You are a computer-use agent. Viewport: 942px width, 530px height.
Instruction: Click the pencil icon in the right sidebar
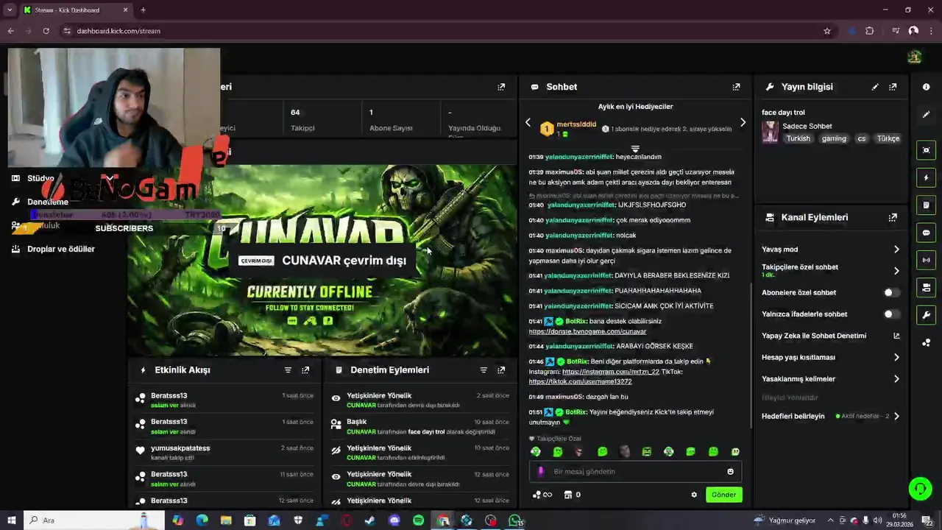926,115
